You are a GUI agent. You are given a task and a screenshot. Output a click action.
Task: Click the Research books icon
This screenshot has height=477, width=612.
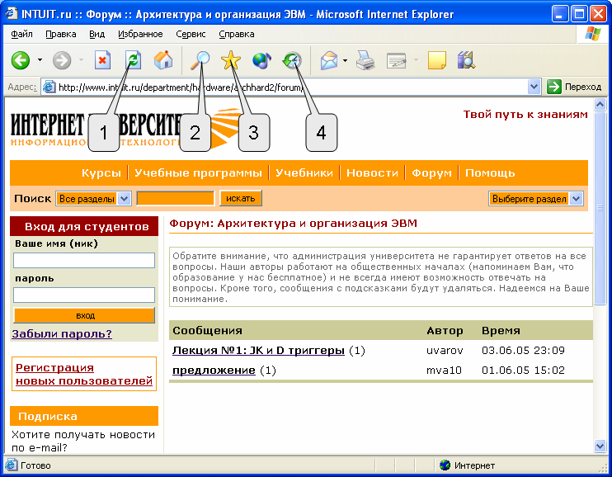466,60
